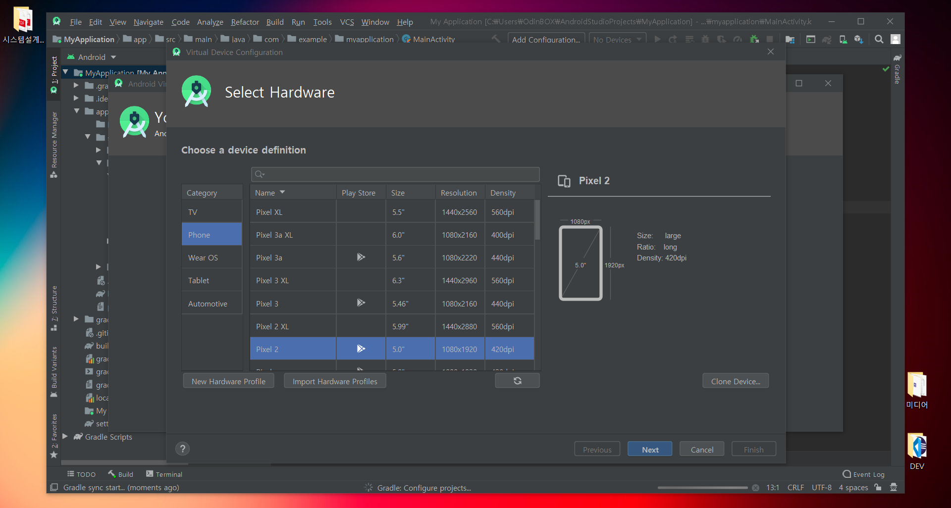Open the 미디어 desktop folder icon
The width and height of the screenshot is (951, 508).
(x=917, y=390)
